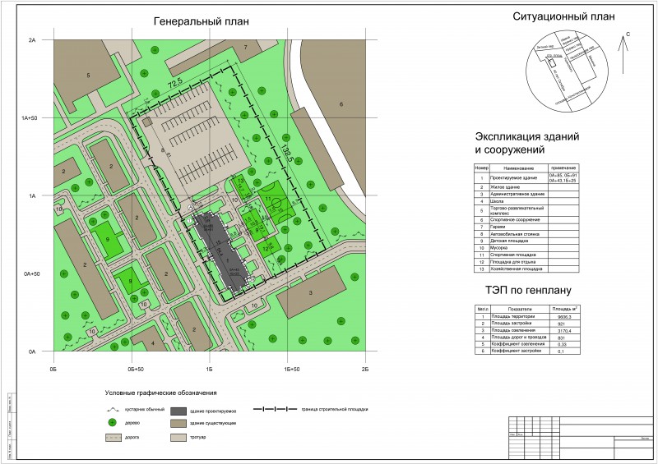Click the green tree symbol in legend
The width and height of the screenshot is (658, 464).
click(113, 423)
